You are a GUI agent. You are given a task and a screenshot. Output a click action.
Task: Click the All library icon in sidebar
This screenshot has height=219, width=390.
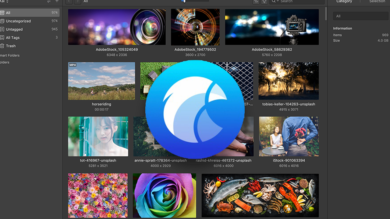[x=2, y=13]
